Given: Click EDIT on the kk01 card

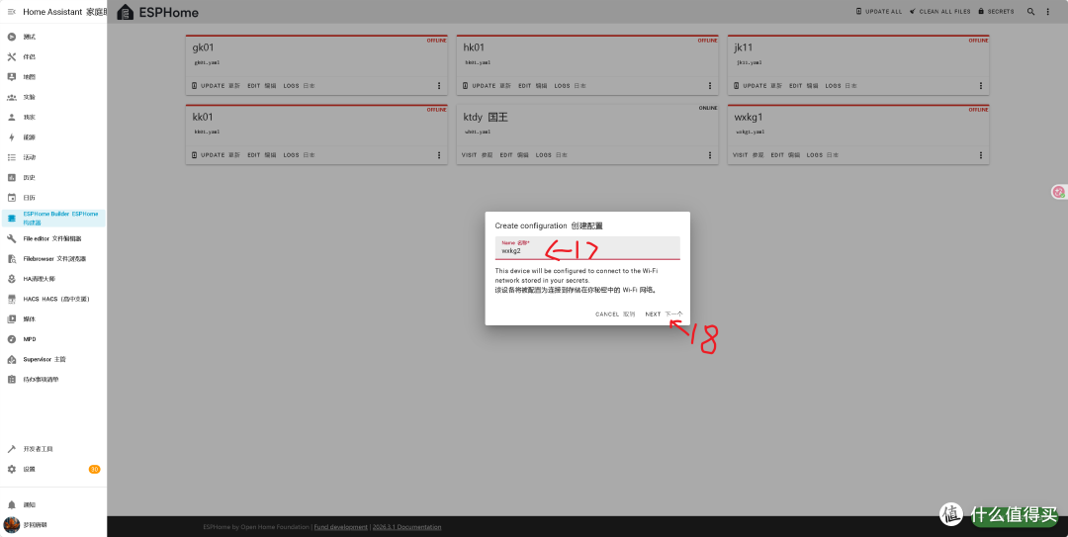Looking at the screenshot, I should pos(261,155).
